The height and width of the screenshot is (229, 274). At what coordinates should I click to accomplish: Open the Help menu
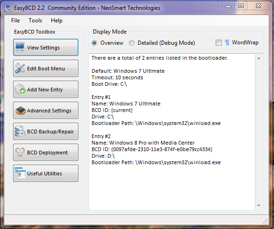[56, 21]
